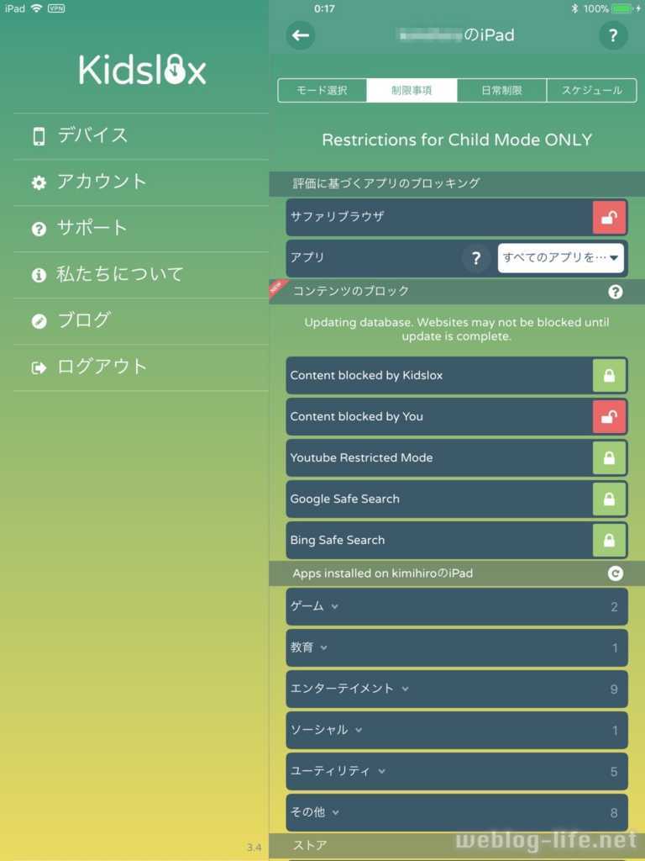Refresh the installed apps list
The image size is (645, 861).
(616, 573)
